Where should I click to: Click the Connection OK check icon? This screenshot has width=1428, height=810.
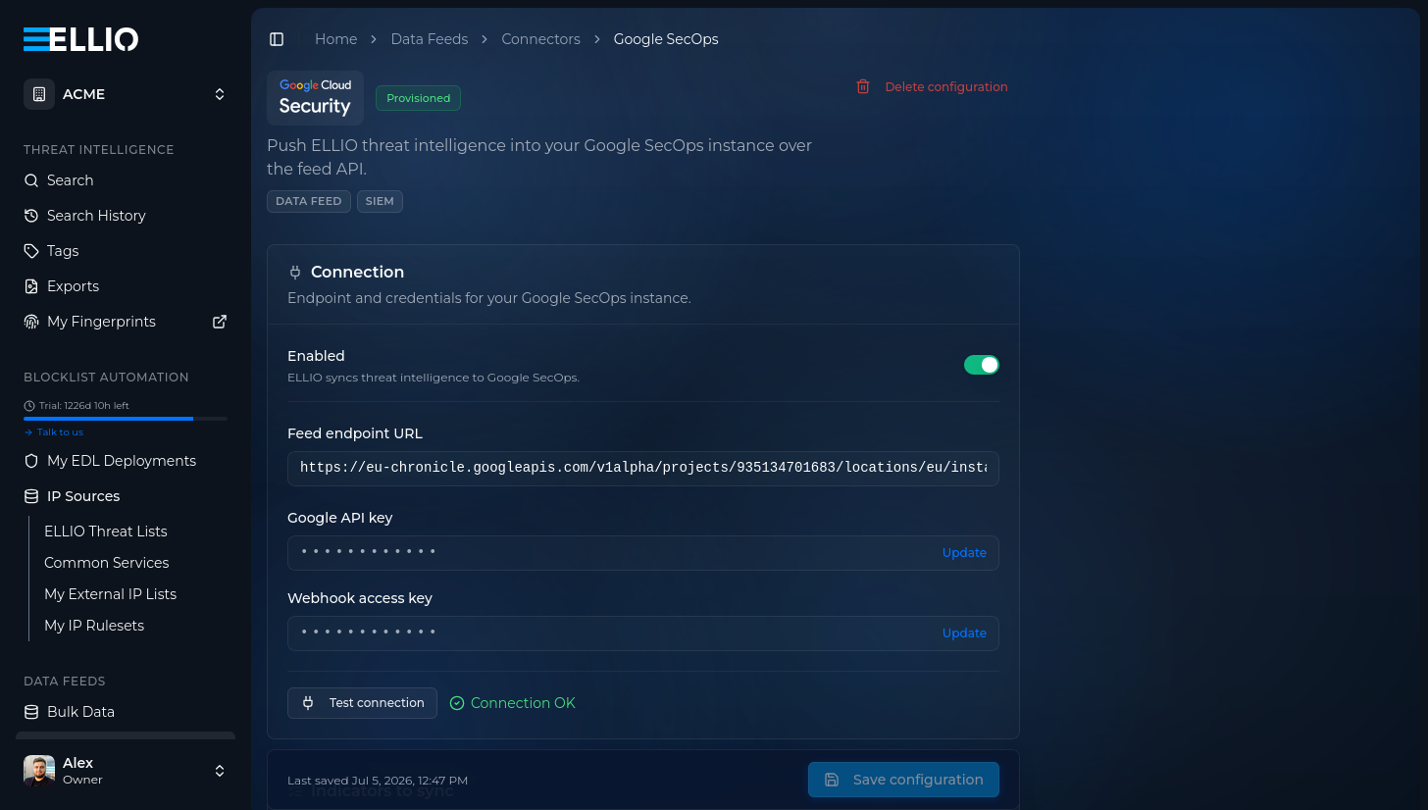pos(457,703)
